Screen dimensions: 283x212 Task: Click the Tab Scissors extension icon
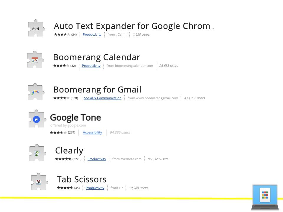39,182
